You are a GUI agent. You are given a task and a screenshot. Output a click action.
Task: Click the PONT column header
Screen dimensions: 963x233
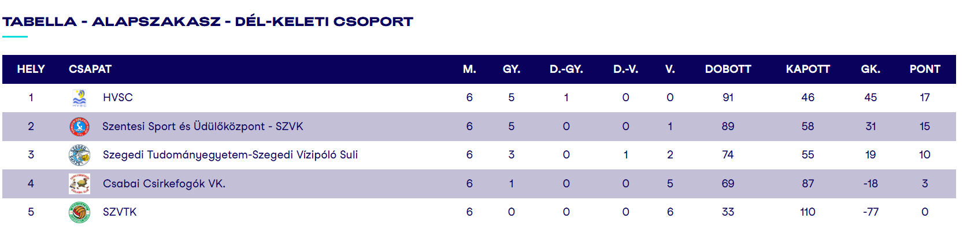pyautogui.click(x=924, y=69)
